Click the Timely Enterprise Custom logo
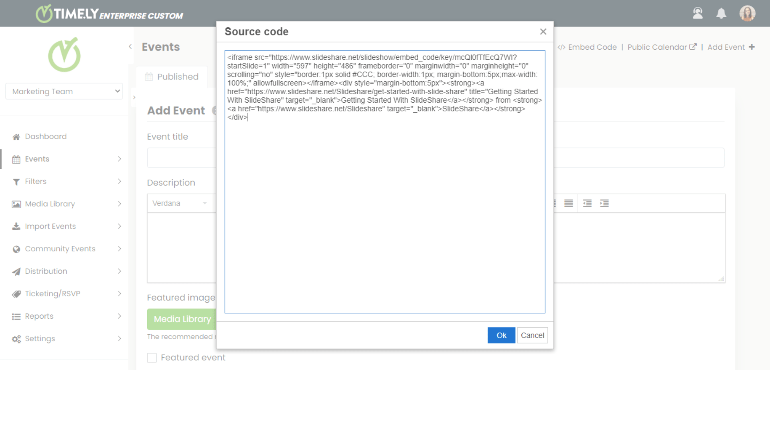 click(109, 14)
